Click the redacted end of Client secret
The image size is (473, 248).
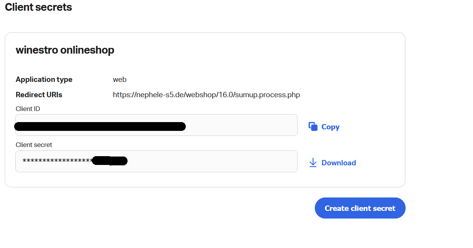[x=110, y=161]
